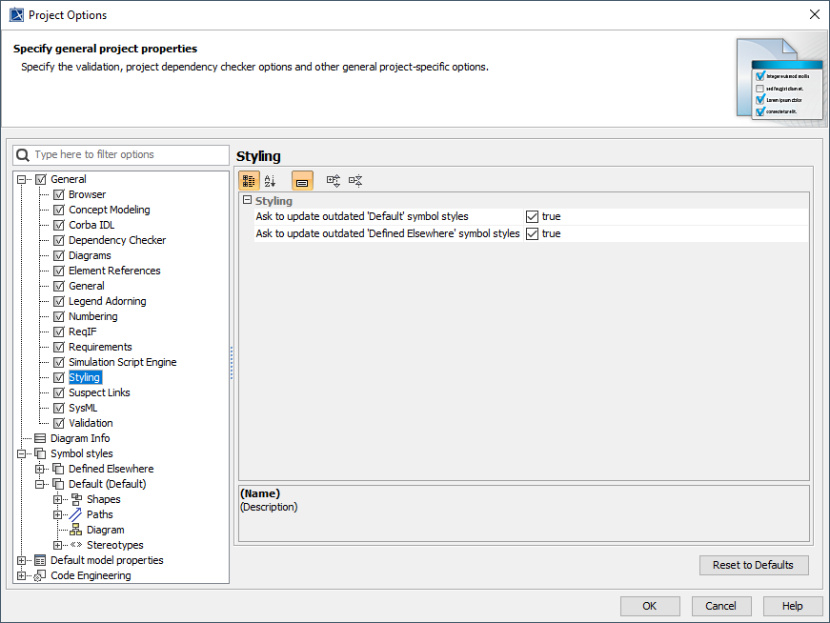Viewport: 830px width, 623px height.
Task: Select Dependency Checker in options tree
Action: [x=116, y=240]
